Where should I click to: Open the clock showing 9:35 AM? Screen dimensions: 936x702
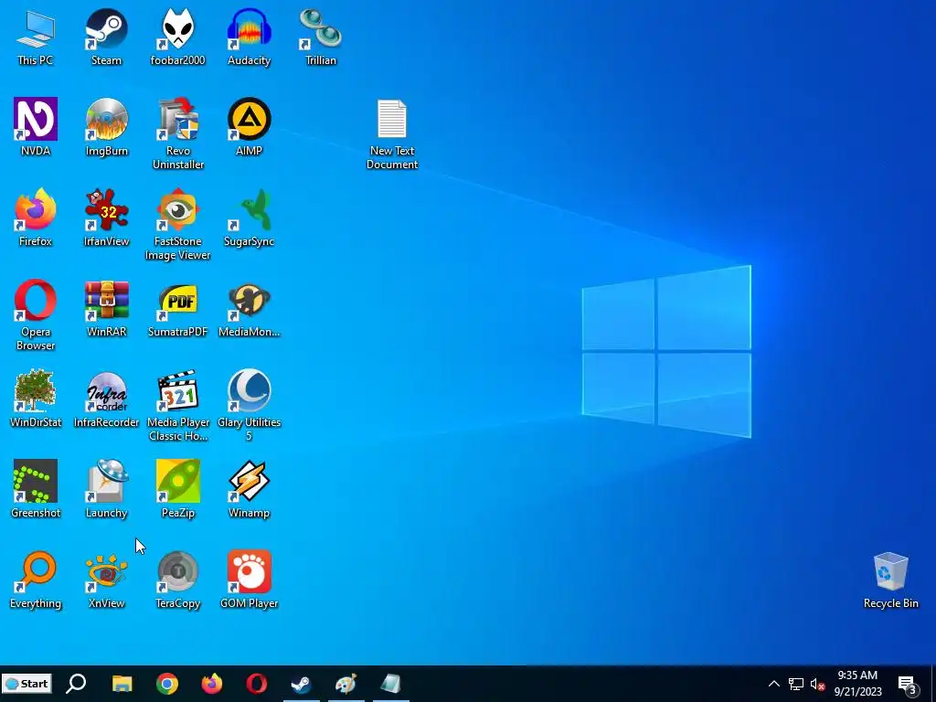[x=857, y=684]
